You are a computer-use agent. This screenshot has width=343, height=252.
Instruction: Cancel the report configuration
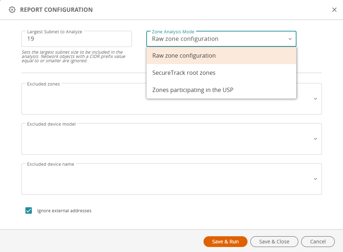(318, 242)
